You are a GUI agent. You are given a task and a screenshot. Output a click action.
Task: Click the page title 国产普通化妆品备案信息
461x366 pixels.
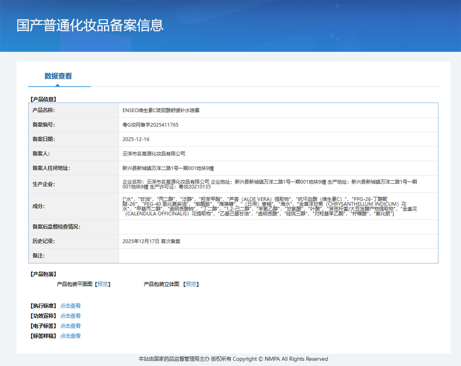pos(90,25)
